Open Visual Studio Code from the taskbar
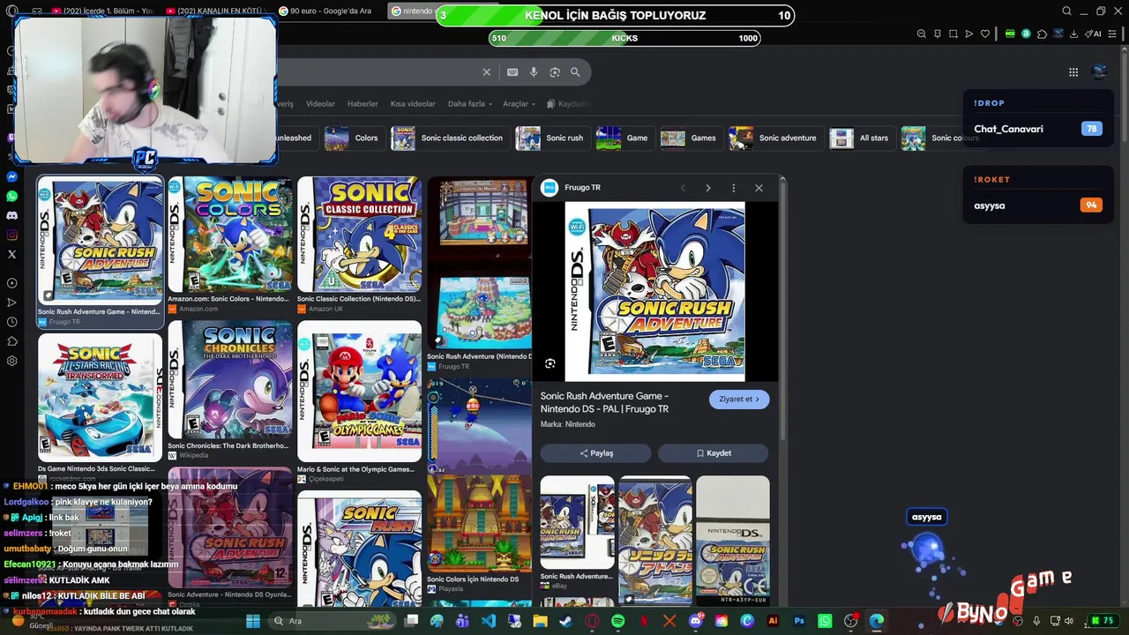This screenshot has width=1129, height=635. (x=488, y=621)
